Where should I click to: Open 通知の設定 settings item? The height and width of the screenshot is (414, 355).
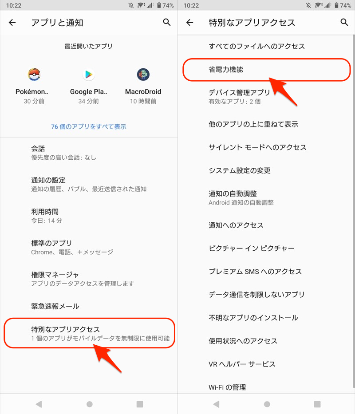tap(89, 184)
